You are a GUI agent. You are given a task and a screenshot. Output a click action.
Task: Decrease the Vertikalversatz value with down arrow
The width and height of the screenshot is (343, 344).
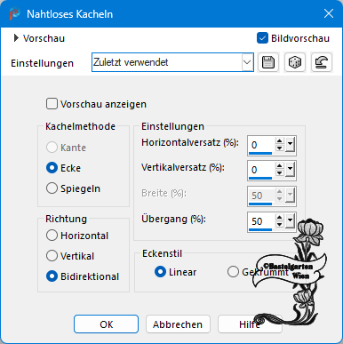pyautogui.click(x=279, y=173)
